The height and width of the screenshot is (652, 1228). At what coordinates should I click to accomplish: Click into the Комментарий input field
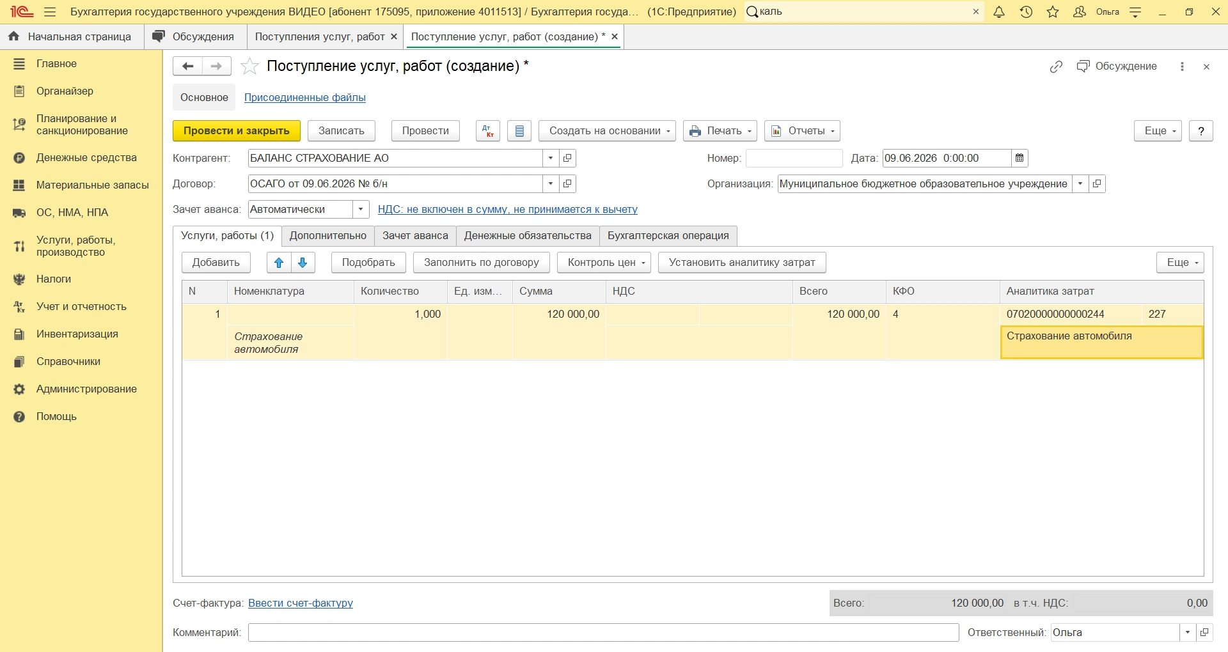[x=603, y=633]
